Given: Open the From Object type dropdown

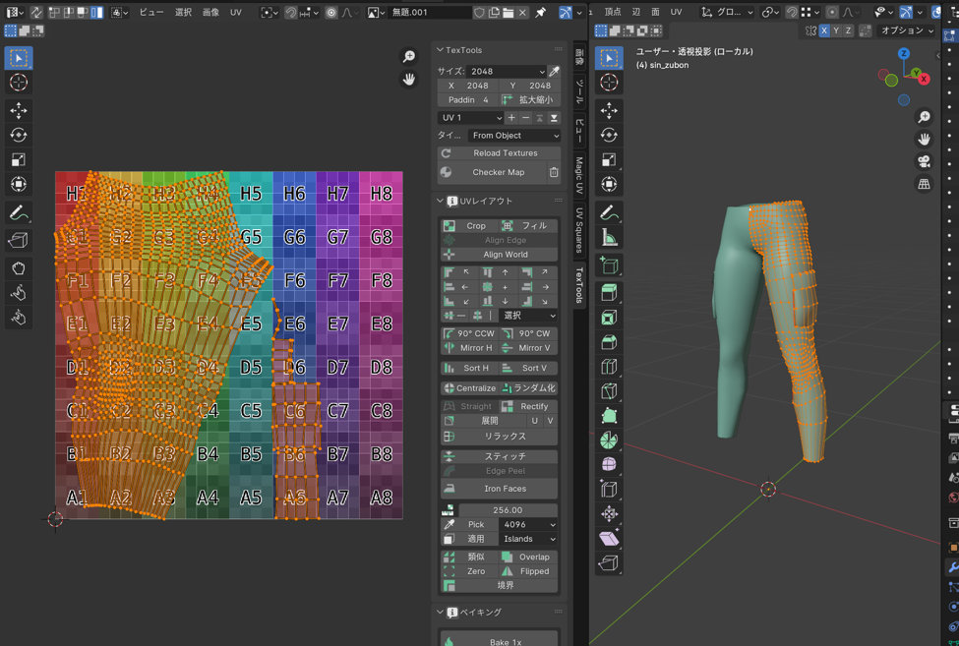Looking at the screenshot, I should [514, 136].
